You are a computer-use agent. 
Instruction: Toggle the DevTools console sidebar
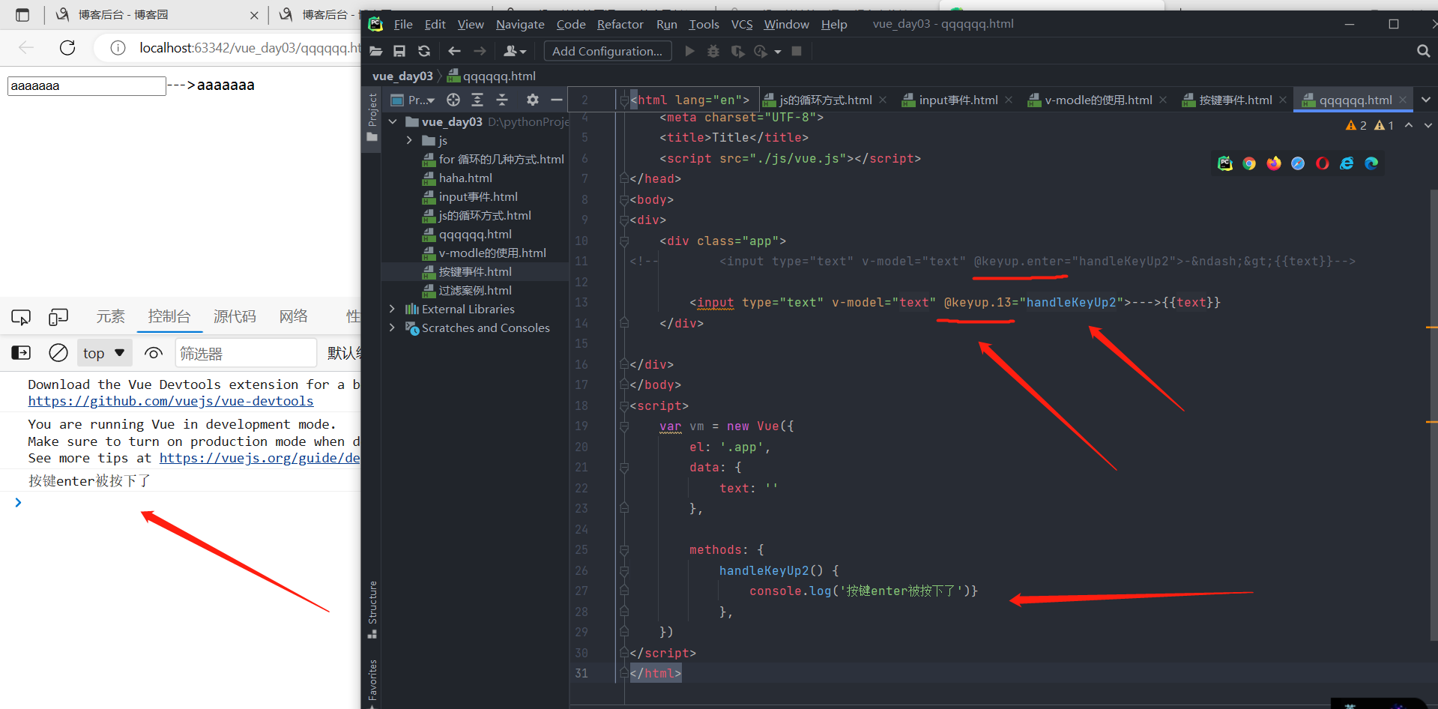[x=21, y=353]
